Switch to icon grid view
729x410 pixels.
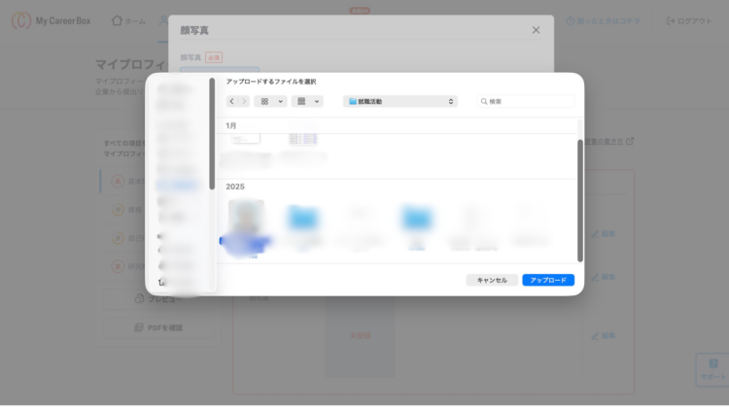click(x=264, y=101)
